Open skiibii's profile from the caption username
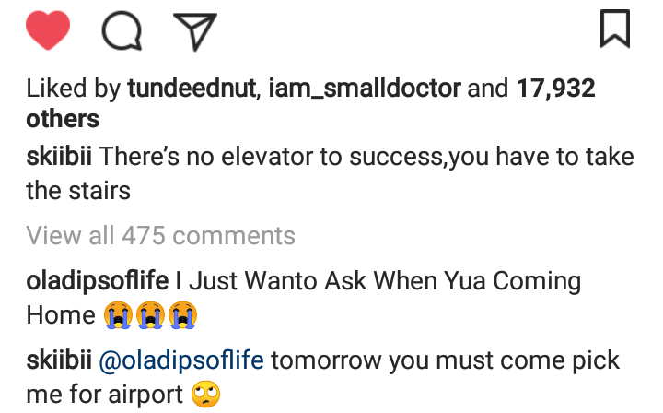This screenshot has height=413, width=663. click(x=60, y=157)
